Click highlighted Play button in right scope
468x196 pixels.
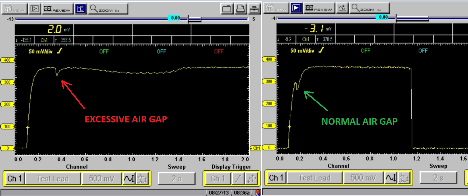tap(296, 8)
